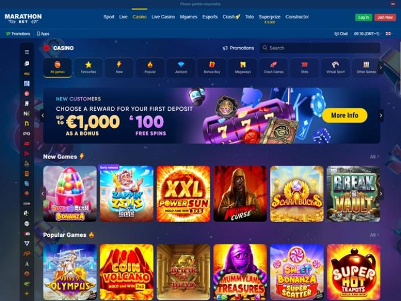
Task: Show next promo banner with right arrow
Action: tap(381, 115)
